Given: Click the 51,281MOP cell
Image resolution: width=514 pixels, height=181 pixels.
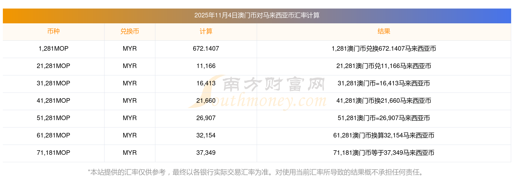Looking at the screenshot, I should (53, 118).
